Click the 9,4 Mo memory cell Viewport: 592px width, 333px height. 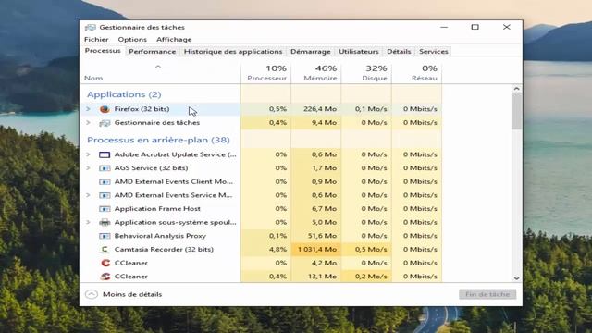coord(316,123)
